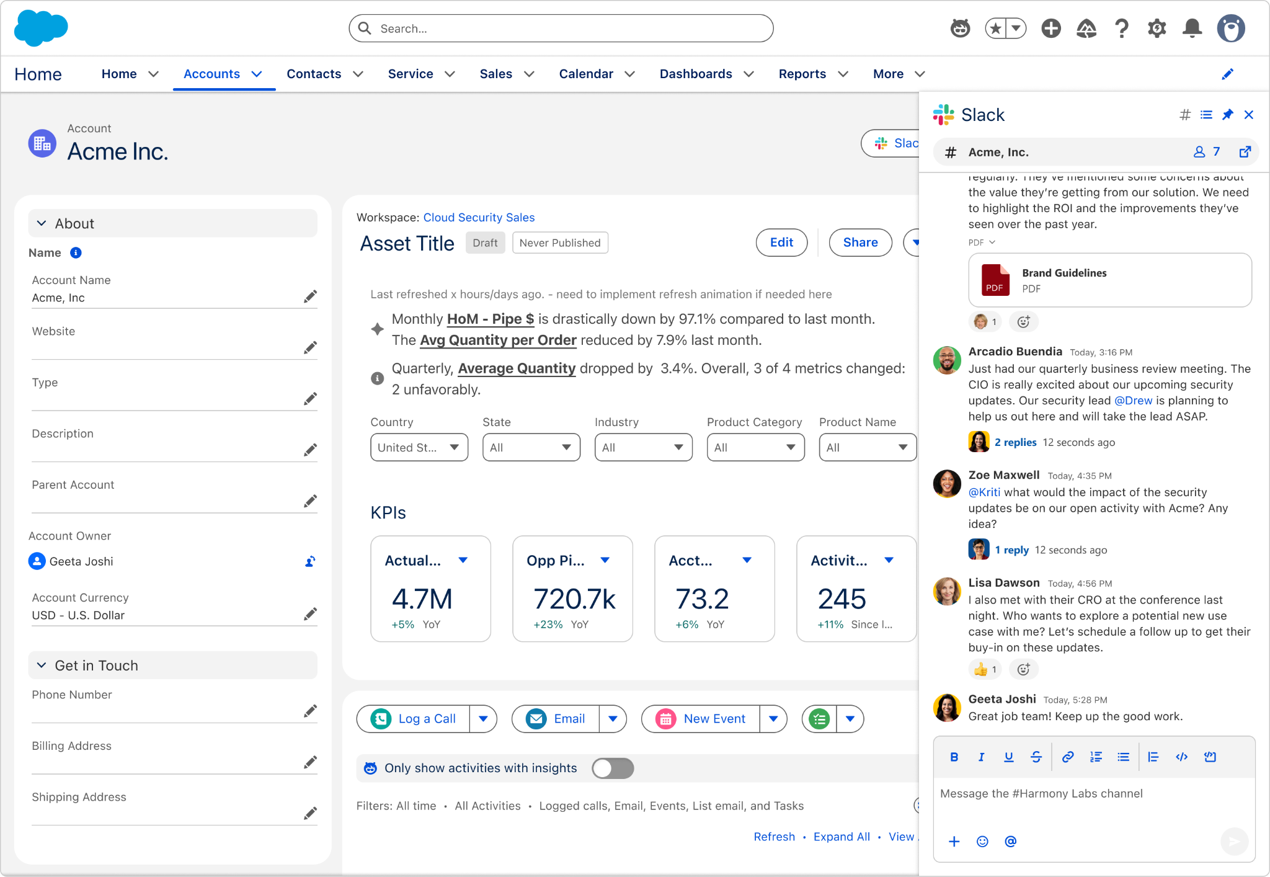Click the Expand All link
The image size is (1270, 877).
click(x=841, y=837)
